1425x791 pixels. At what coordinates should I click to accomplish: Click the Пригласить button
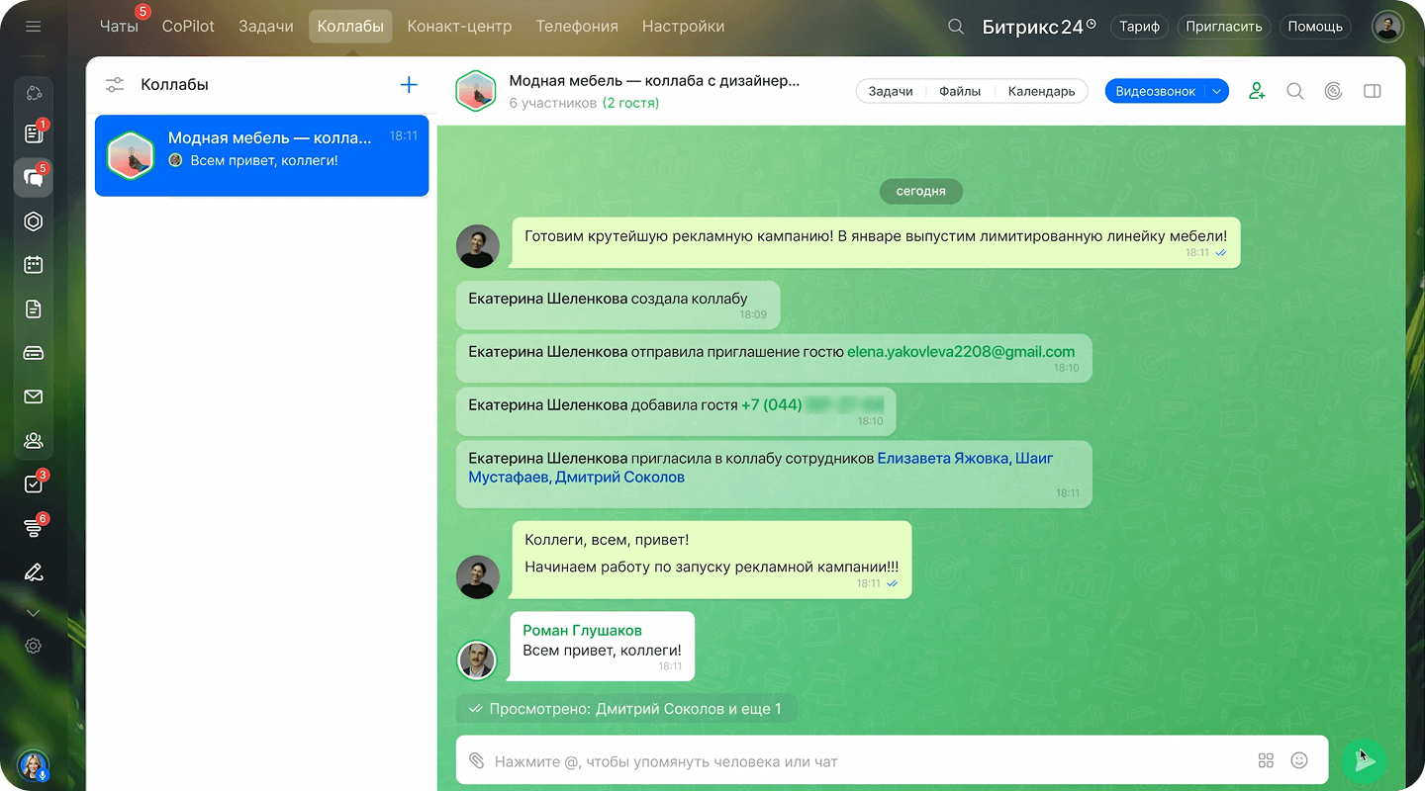[1223, 27]
